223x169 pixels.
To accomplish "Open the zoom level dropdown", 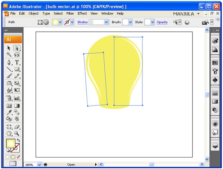I will point(39,165).
